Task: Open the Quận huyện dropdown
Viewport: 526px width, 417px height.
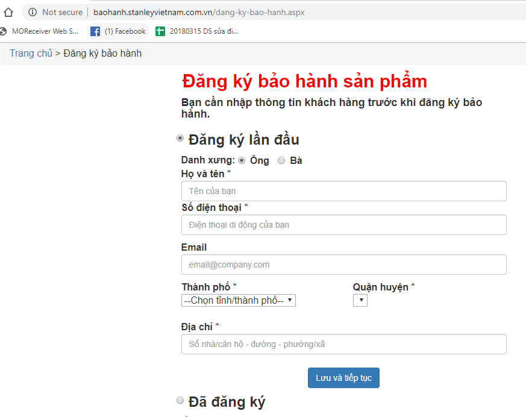Action: pos(360,300)
